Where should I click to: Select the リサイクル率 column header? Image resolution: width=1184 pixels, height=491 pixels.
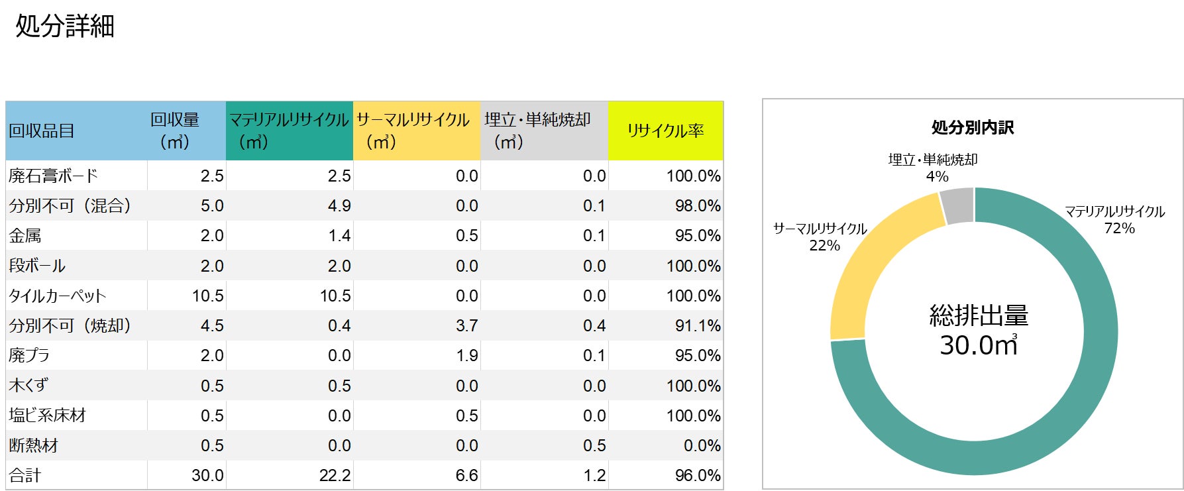click(665, 131)
